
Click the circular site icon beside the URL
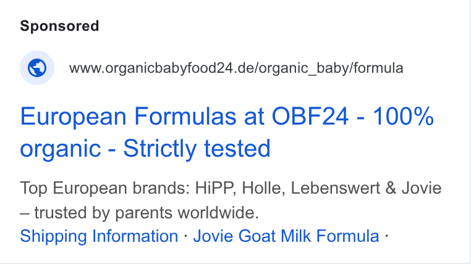tap(37, 68)
